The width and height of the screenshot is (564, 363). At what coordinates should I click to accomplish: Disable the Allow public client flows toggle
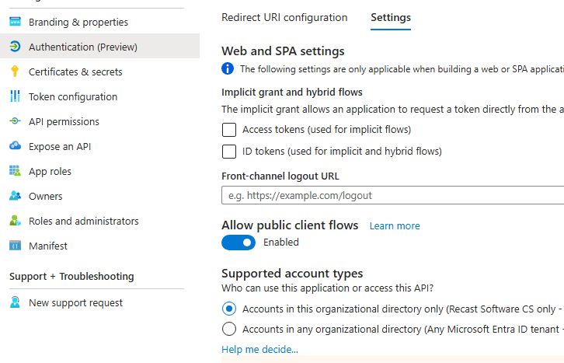coord(238,243)
